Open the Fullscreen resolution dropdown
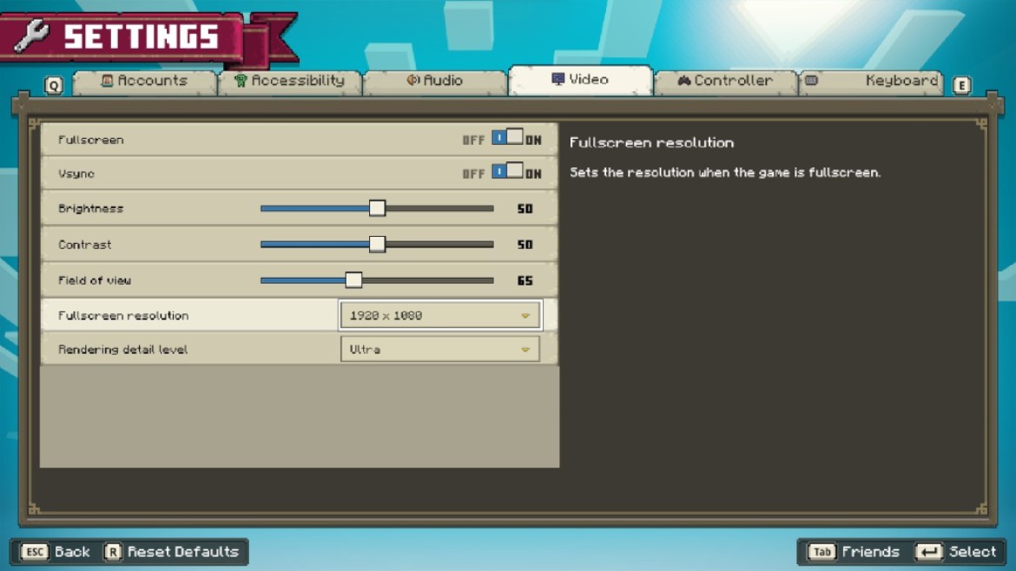 coord(439,314)
